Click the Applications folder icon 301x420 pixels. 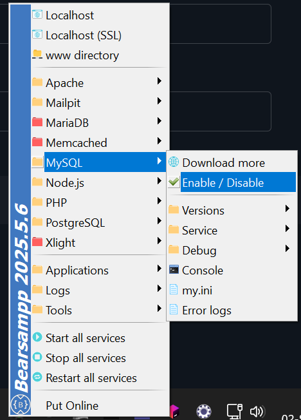37,270
